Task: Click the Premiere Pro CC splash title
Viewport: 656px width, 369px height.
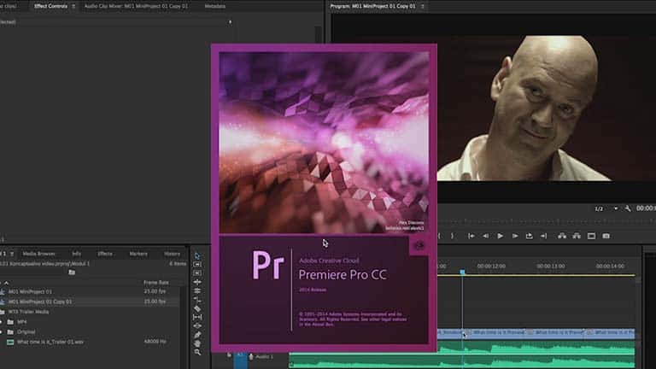Action: pyautogui.click(x=343, y=275)
